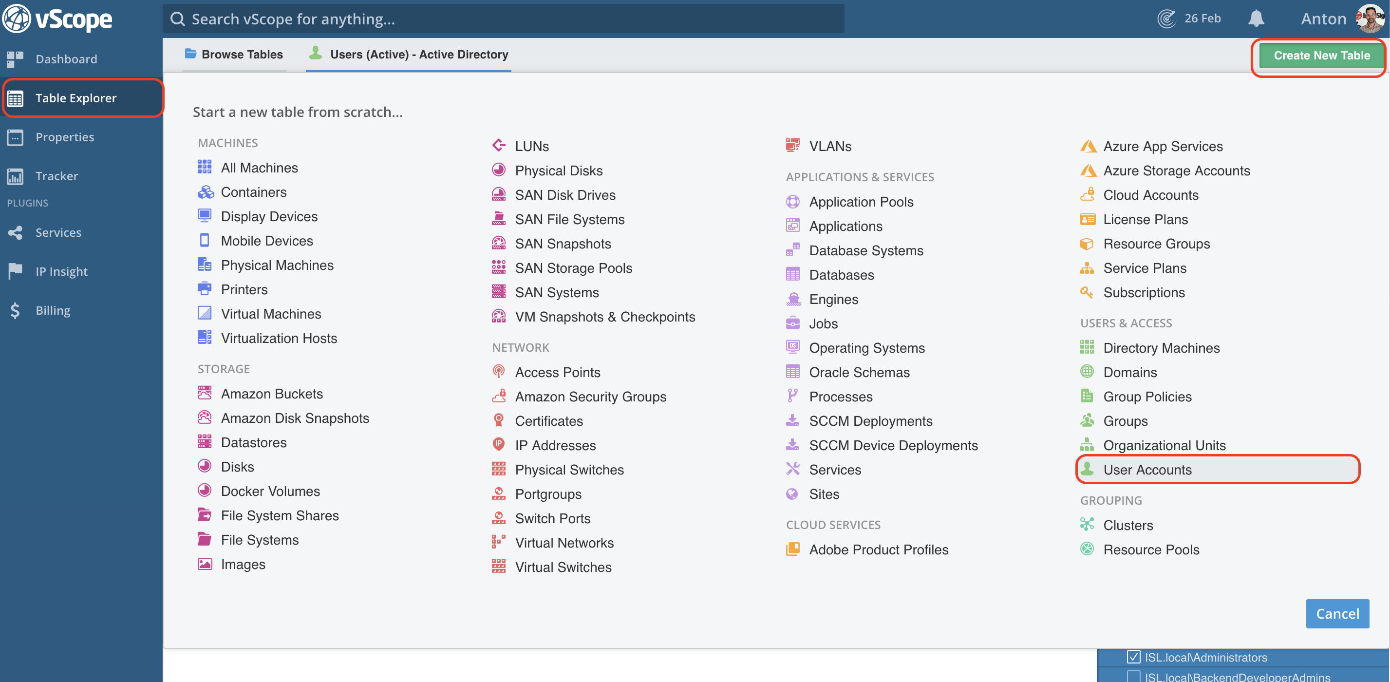Image resolution: width=1390 pixels, height=682 pixels.
Task: Select Azure Storage Accounts entry
Action: (x=1176, y=170)
